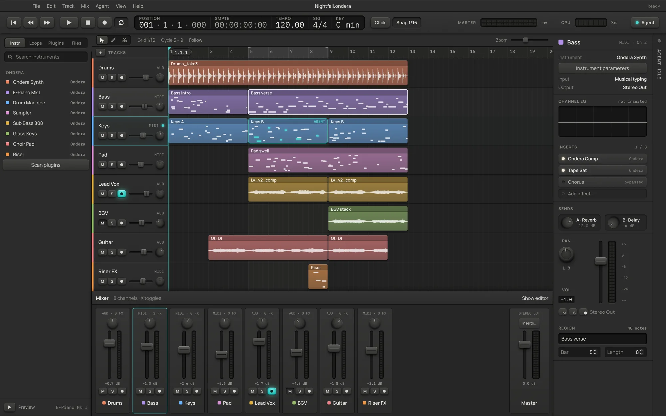Toggle the loop cycle button
Viewport: 666px width, 416px height.
(x=121, y=22)
